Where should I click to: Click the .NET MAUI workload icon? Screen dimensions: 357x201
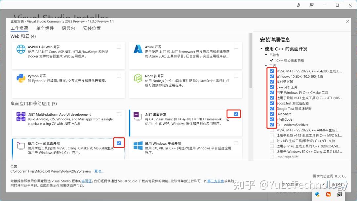coord(21,117)
